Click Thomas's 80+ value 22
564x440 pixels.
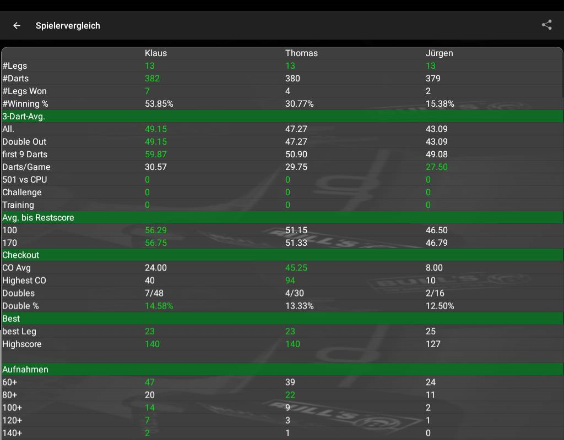[290, 395]
